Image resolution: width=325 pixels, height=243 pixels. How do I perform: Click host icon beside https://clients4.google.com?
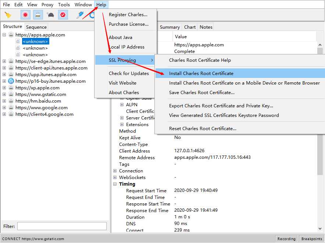(x=11, y=114)
